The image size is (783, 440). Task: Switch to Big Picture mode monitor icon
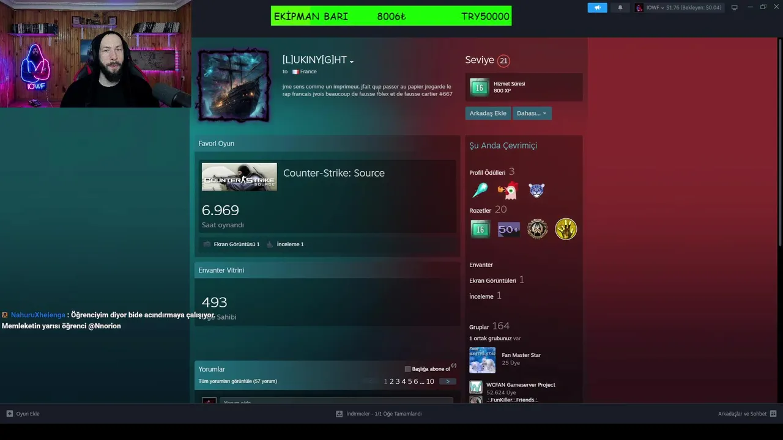click(735, 7)
